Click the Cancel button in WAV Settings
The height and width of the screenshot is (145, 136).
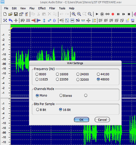(x=102, y=120)
